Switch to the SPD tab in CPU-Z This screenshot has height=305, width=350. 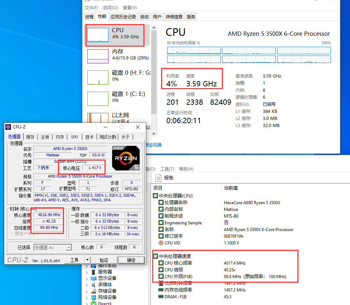pyautogui.click(x=75, y=137)
